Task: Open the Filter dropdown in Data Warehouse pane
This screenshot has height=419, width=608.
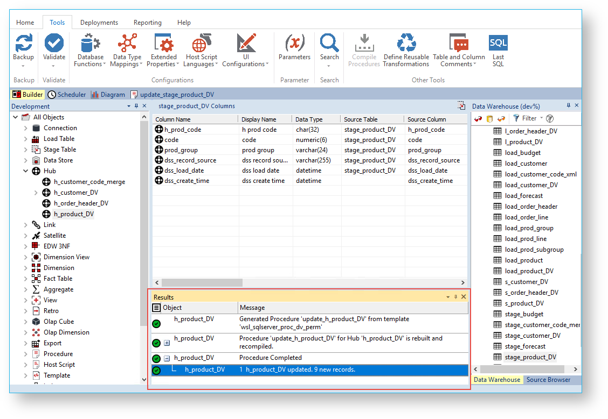Action: tap(542, 118)
